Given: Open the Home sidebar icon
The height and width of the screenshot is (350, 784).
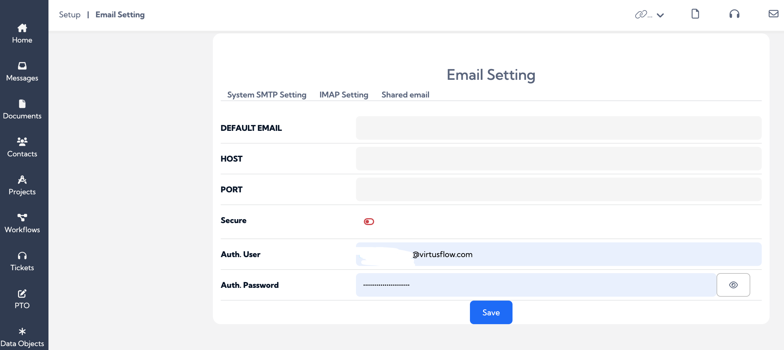Looking at the screenshot, I should [x=22, y=28].
